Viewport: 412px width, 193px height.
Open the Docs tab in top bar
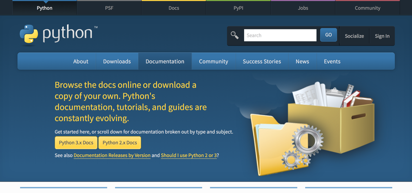coord(174,8)
